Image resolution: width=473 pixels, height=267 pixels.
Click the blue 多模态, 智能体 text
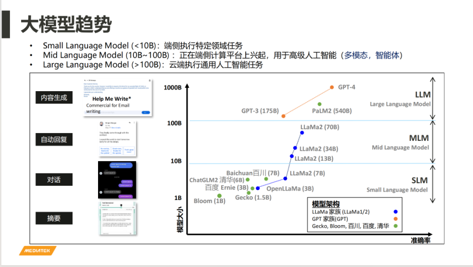coord(372,55)
